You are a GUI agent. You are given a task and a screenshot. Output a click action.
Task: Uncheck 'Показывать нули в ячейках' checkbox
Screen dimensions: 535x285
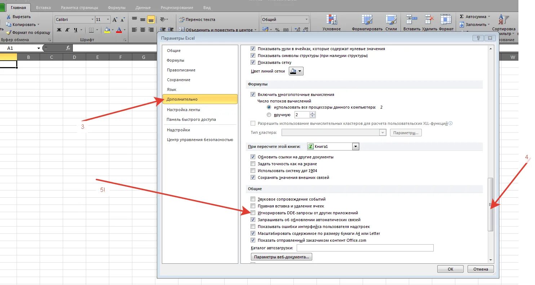click(253, 49)
